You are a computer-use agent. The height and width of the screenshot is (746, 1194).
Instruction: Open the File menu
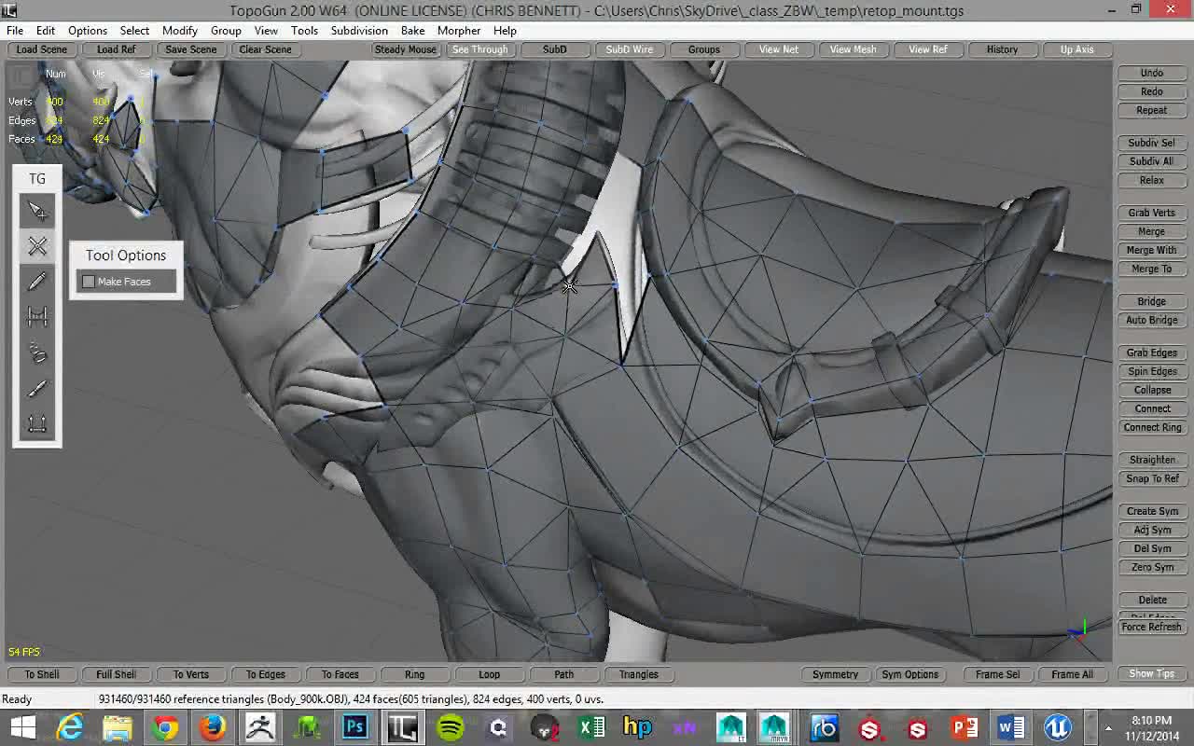(15, 30)
